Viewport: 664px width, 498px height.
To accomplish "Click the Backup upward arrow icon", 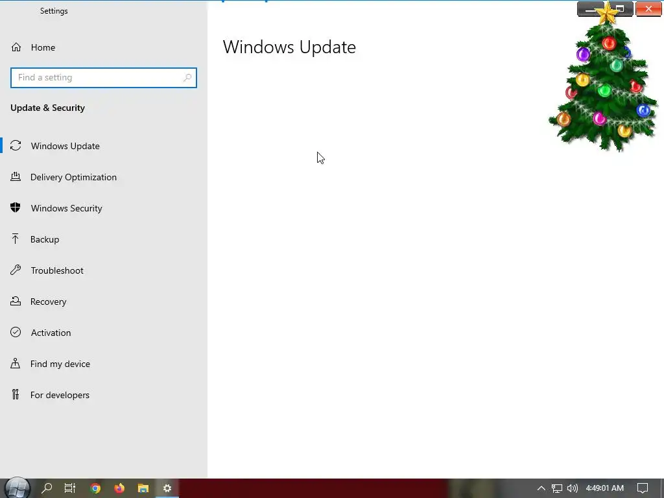I will [16, 239].
